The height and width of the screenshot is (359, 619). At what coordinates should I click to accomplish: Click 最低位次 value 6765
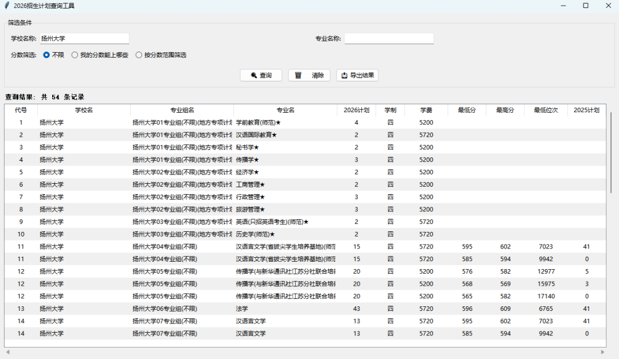pos(546,309)
